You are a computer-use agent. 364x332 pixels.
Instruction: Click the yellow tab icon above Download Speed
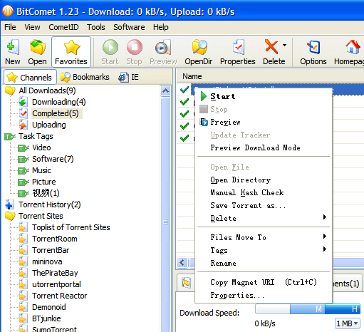pos(186,283)
